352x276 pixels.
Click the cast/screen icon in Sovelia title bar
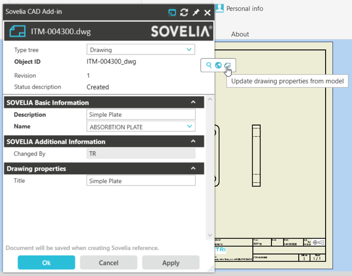(172, 13)
